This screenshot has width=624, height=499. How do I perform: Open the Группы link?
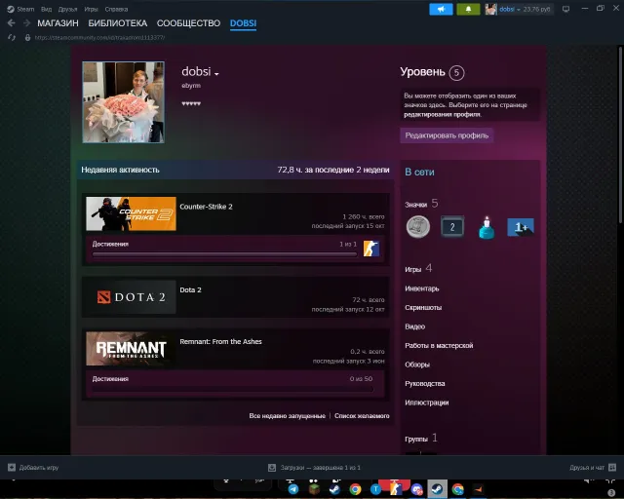coord(416,439)
